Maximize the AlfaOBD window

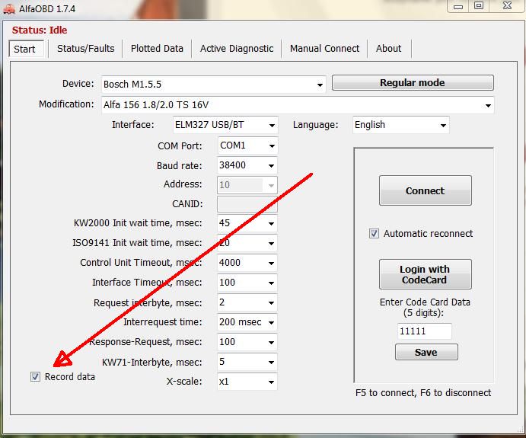tap(479, 6)
